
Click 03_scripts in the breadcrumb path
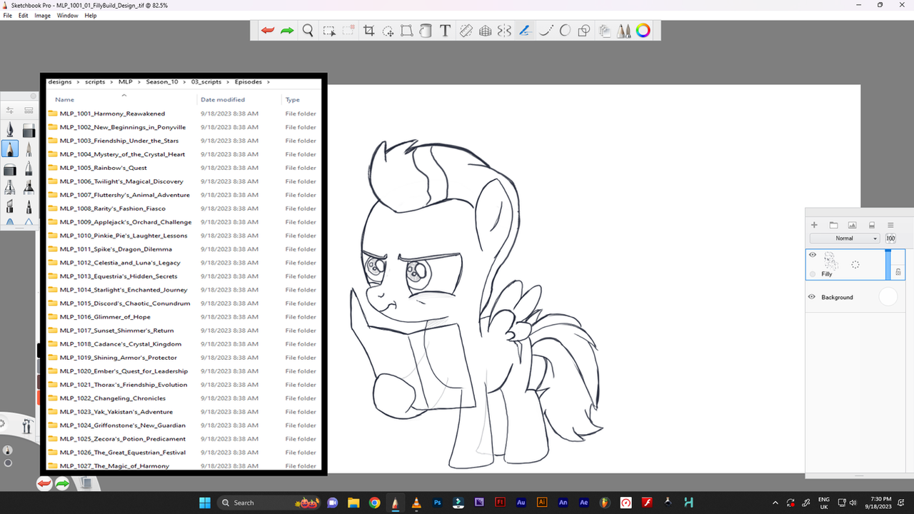click(x=206, y=82)
